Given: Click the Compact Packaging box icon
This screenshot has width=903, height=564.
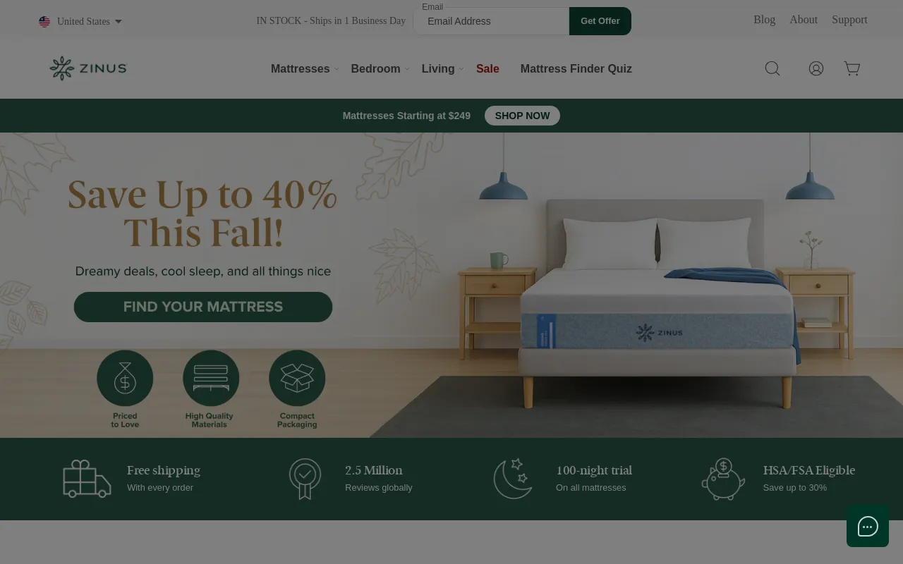Looking at the screenshot, I should pyautogui.click(x=297, y=379).
